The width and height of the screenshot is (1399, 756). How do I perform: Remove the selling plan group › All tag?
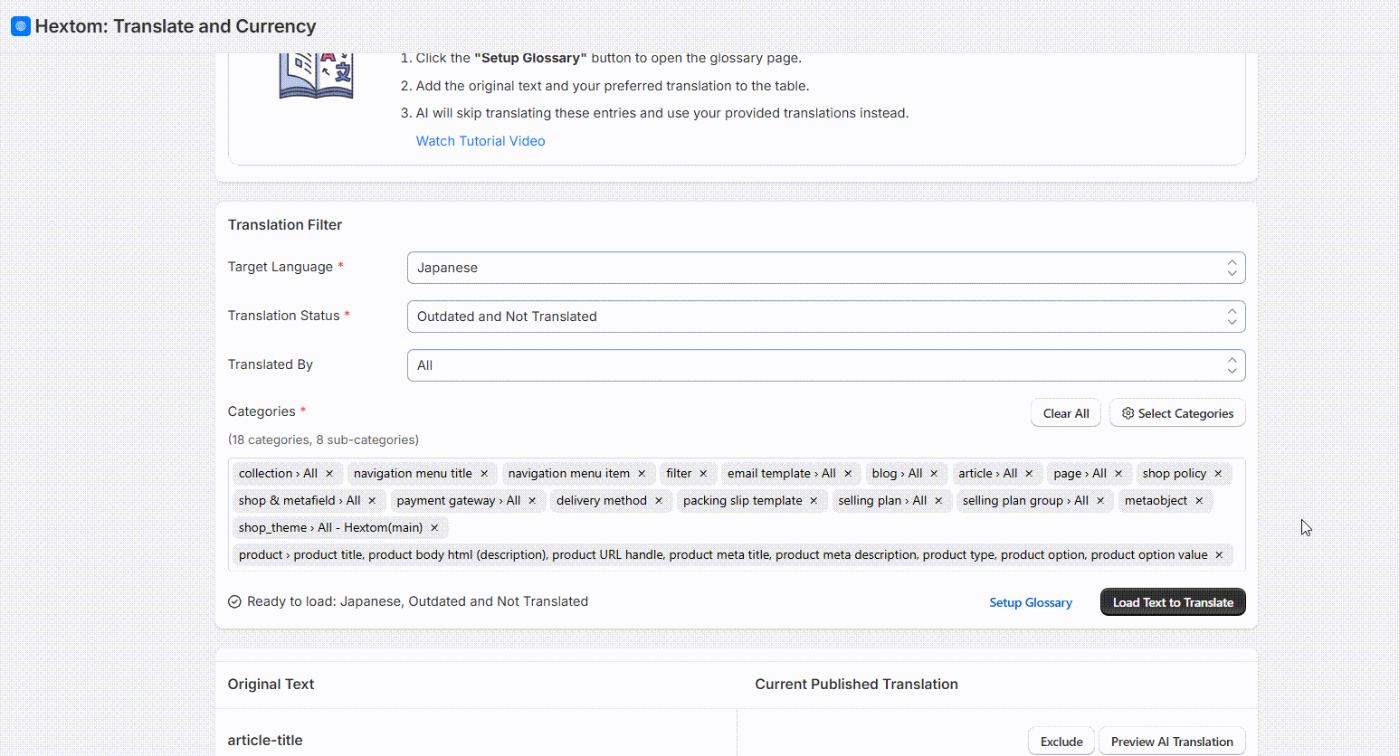[1100, 500]
